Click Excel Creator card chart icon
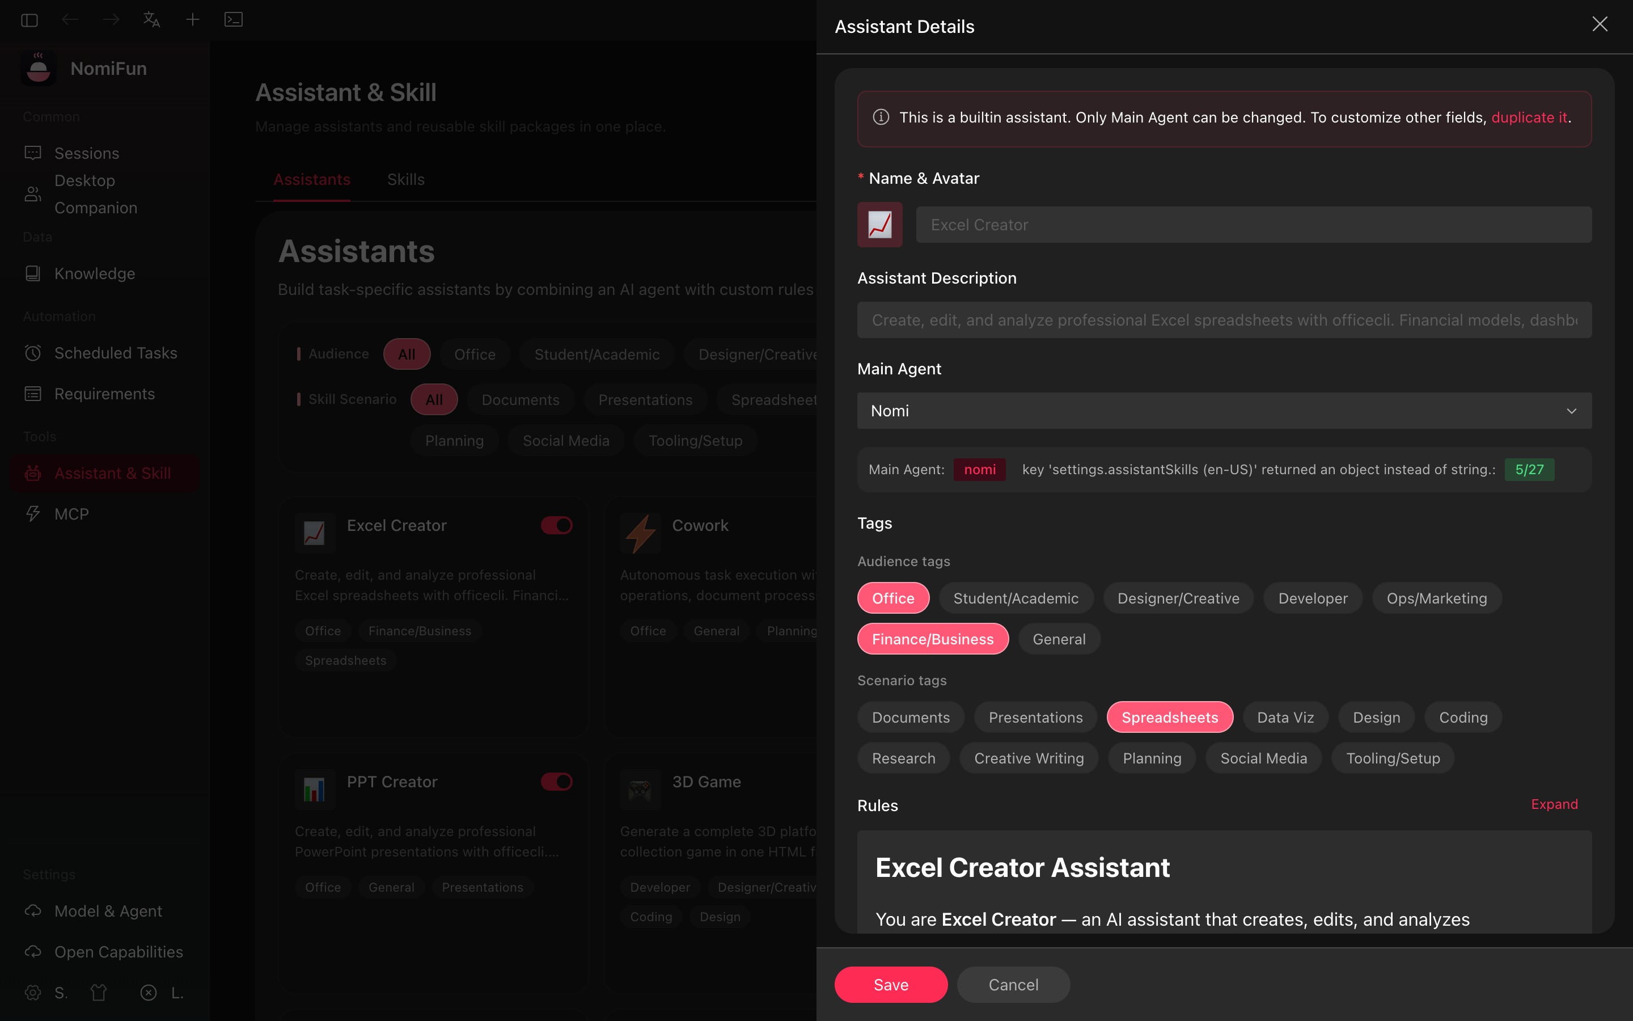Screen dimensions: 1633x1021 pos(315,533)
